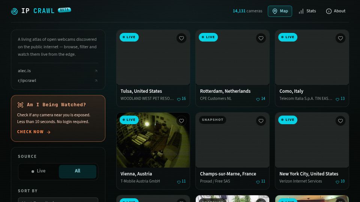Viewport: 360px width, 202px height.
Task: Click the CPE Customers NL provider text
Action: [216, 98]
